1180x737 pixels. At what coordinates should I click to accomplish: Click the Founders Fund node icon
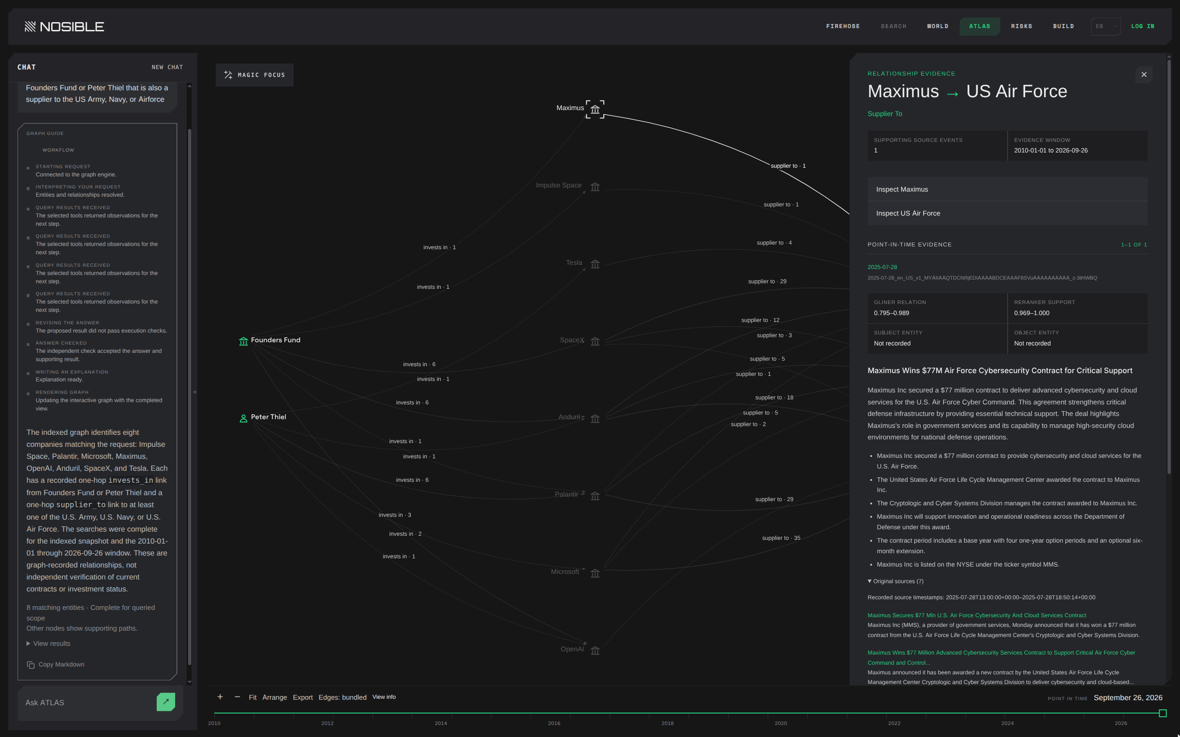pyautogui.click(x=243, y=341)
